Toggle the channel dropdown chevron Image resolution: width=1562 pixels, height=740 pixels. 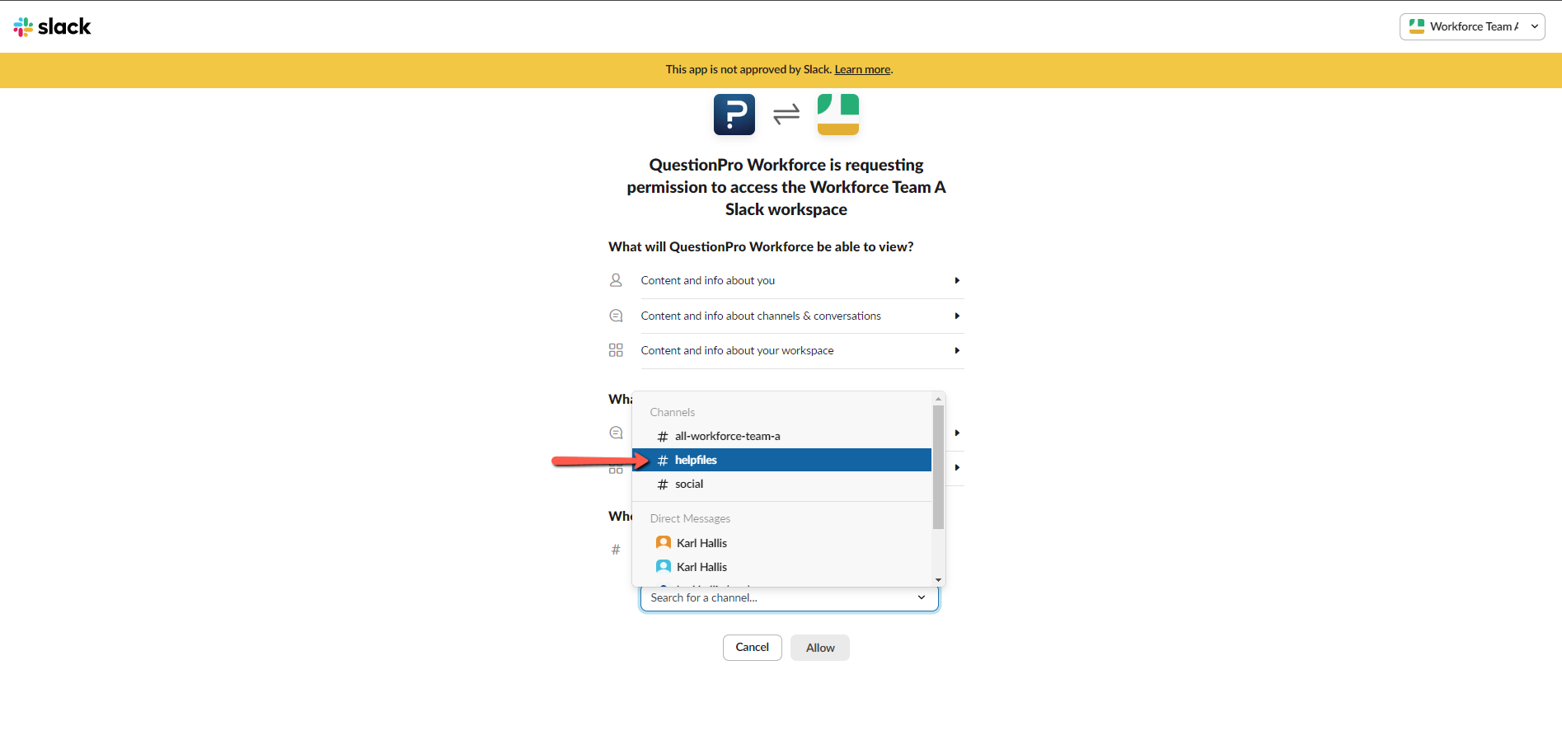(x=922, y=597)
